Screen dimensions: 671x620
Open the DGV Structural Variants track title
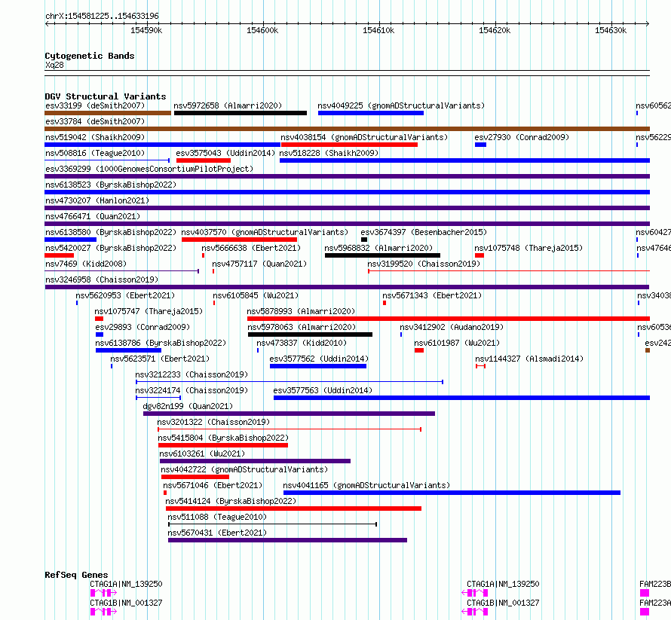pos(106,96)
